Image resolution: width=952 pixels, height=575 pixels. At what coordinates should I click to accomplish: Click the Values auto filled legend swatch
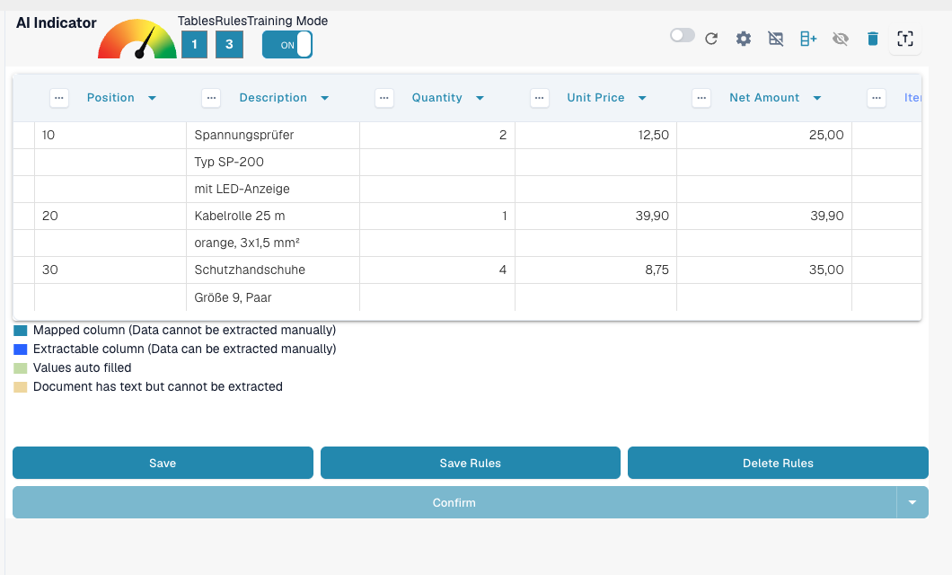click(x=21, y=368)
